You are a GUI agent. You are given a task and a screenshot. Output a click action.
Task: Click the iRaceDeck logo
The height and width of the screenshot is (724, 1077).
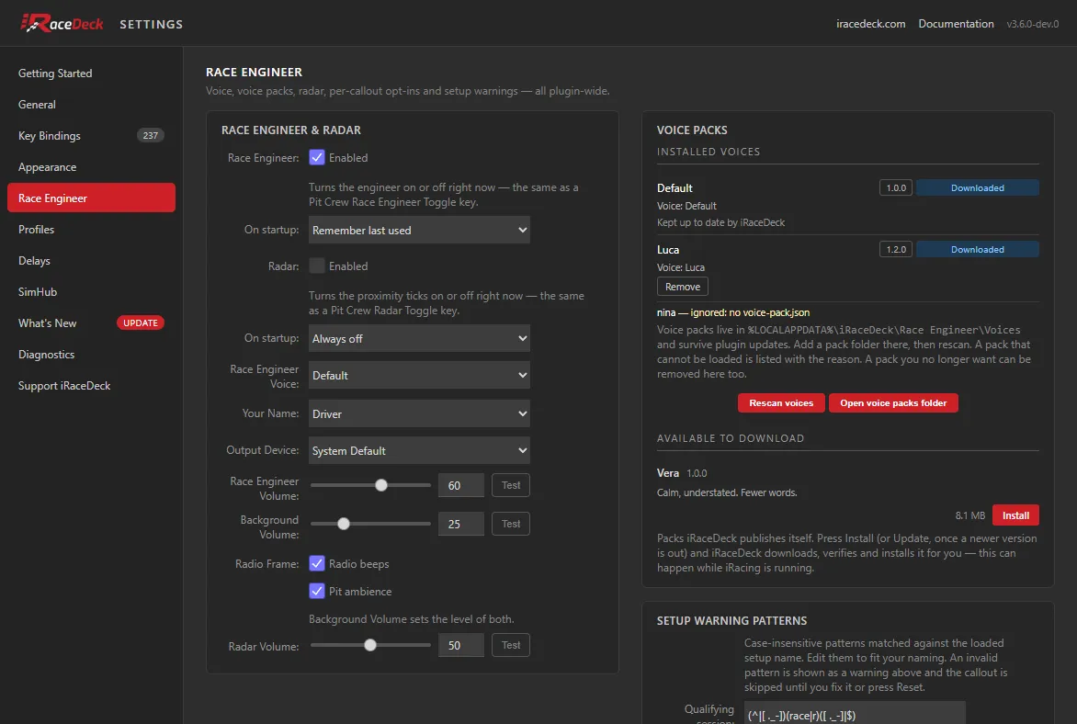pyautogui.click(x=62, y=23)
